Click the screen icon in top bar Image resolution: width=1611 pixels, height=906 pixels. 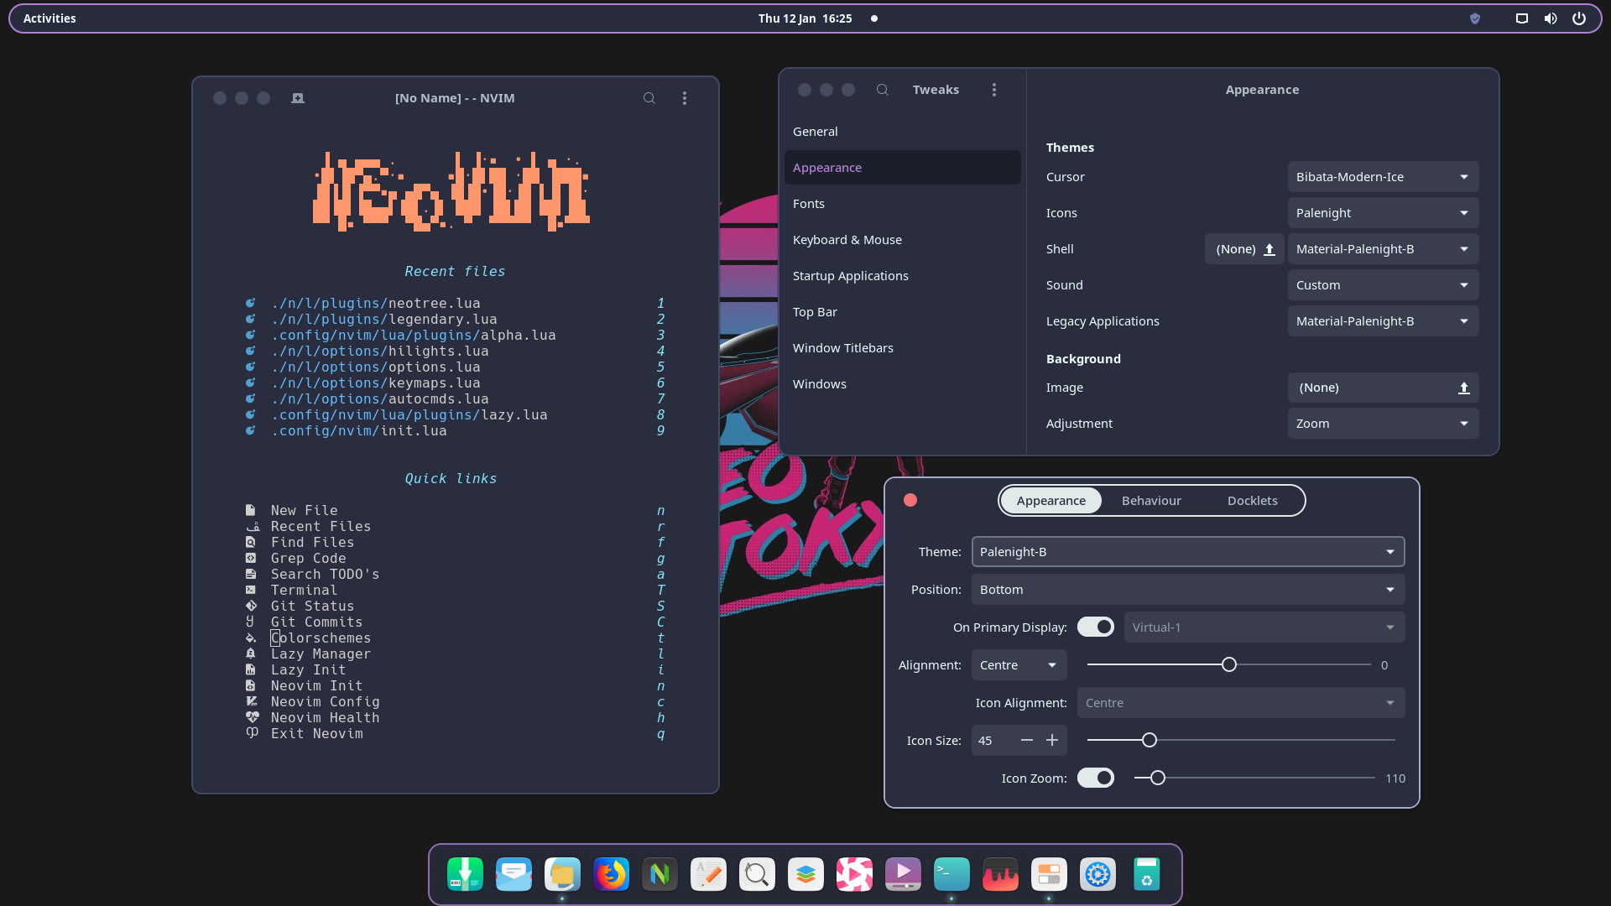coord(1522,18)
